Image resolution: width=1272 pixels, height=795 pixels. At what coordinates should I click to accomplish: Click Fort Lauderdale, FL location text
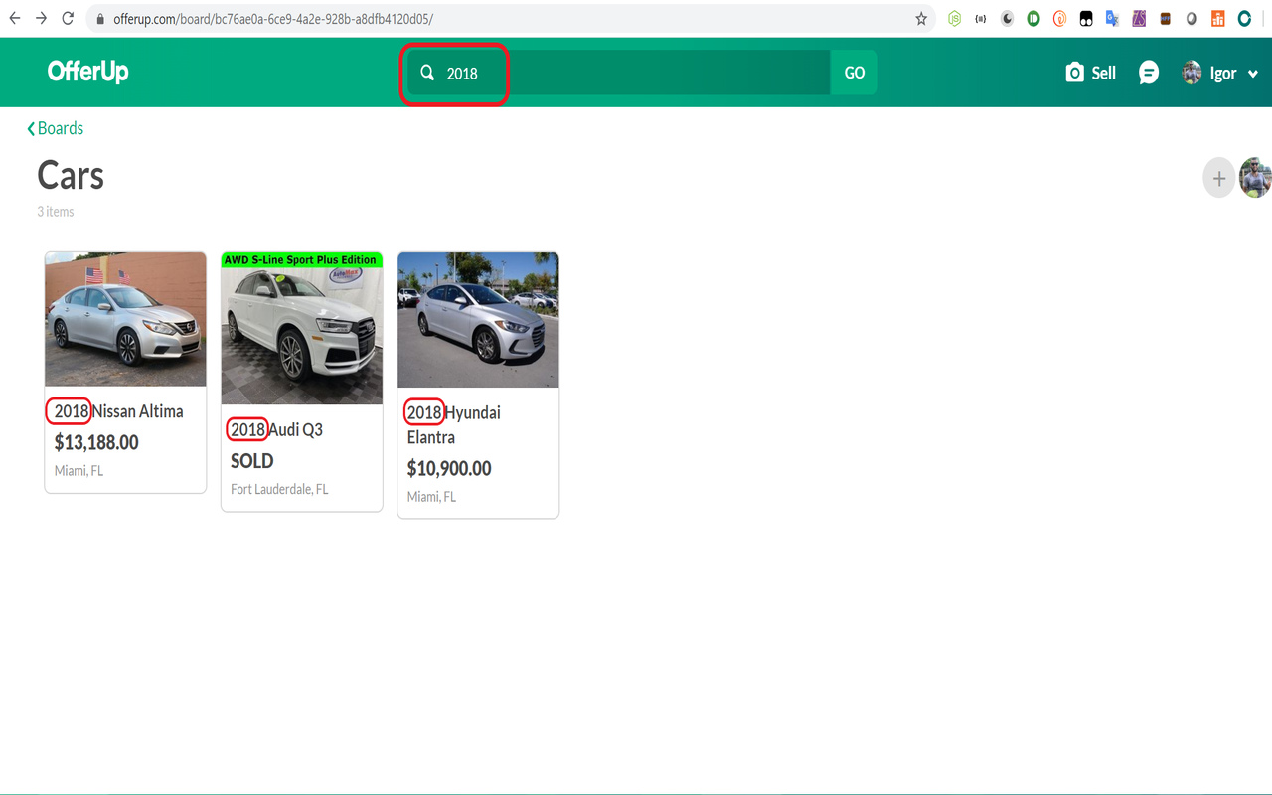click(279, 489)
